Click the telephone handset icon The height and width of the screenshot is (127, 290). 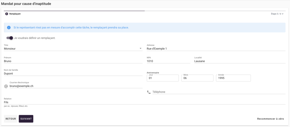point(149,92)
